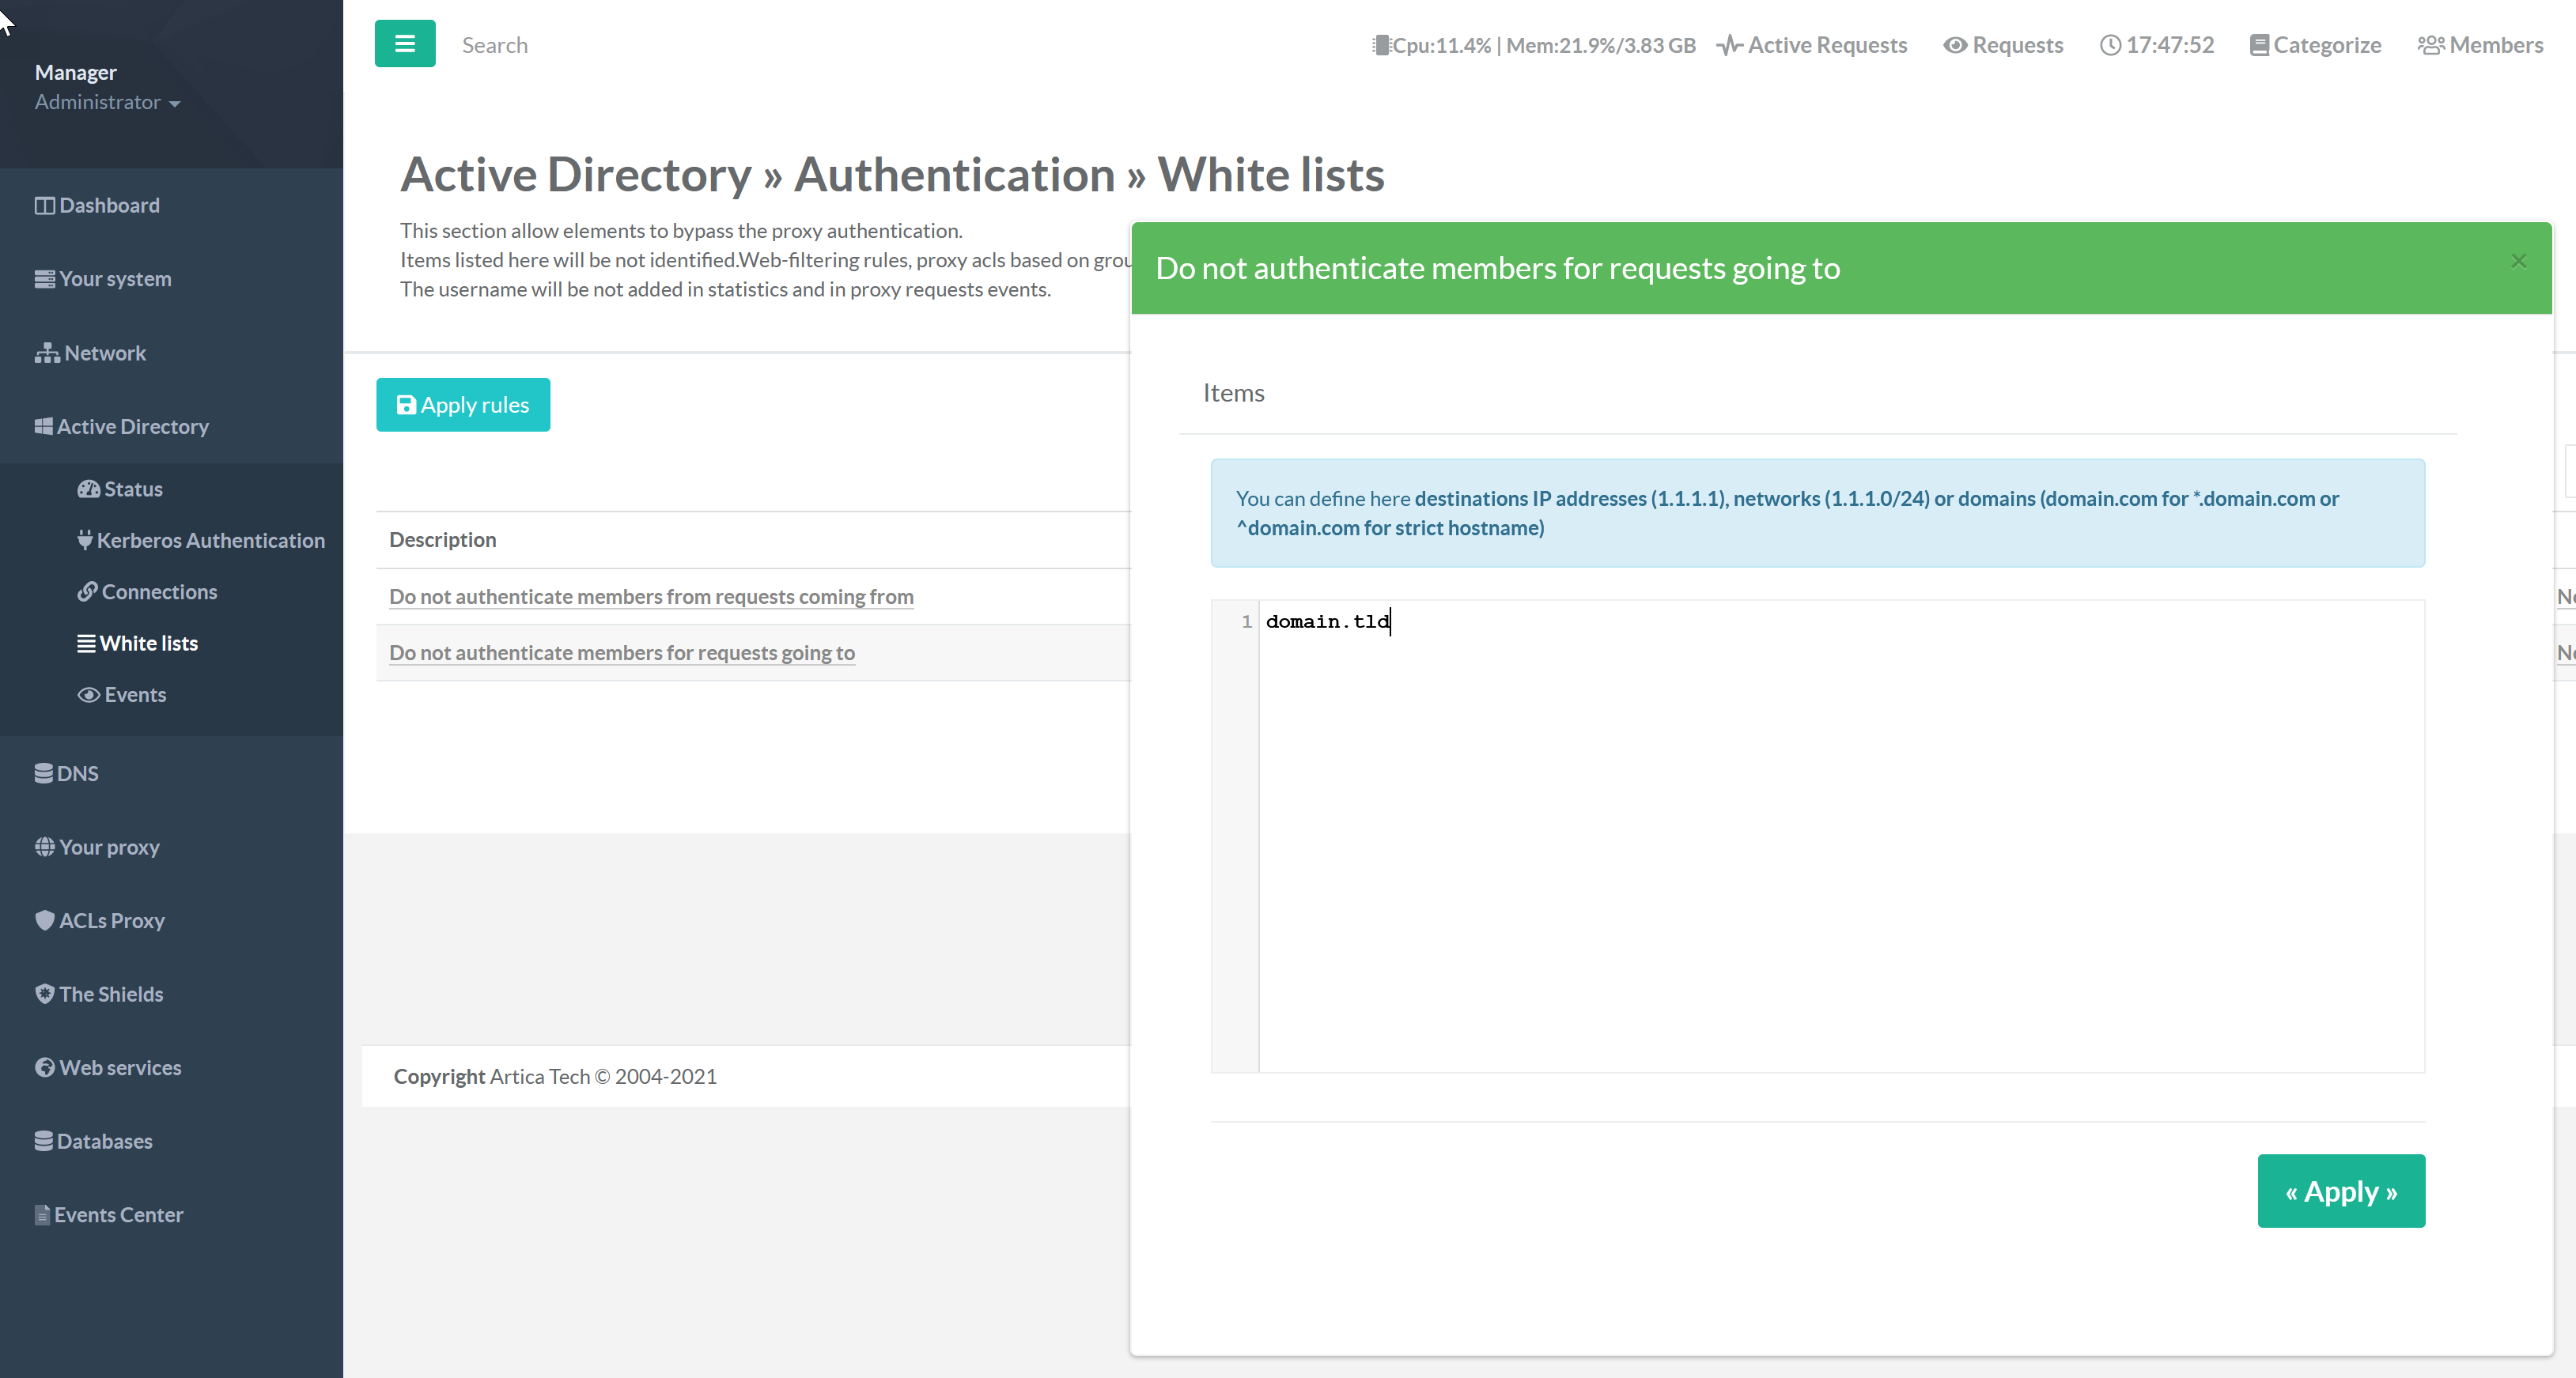Click the green « Apply » button
2576x1378 pixels.
(x=2340, y=1190)
